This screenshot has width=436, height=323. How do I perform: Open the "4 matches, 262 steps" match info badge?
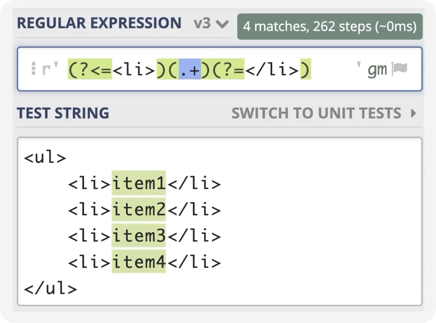tap(330, 26)
